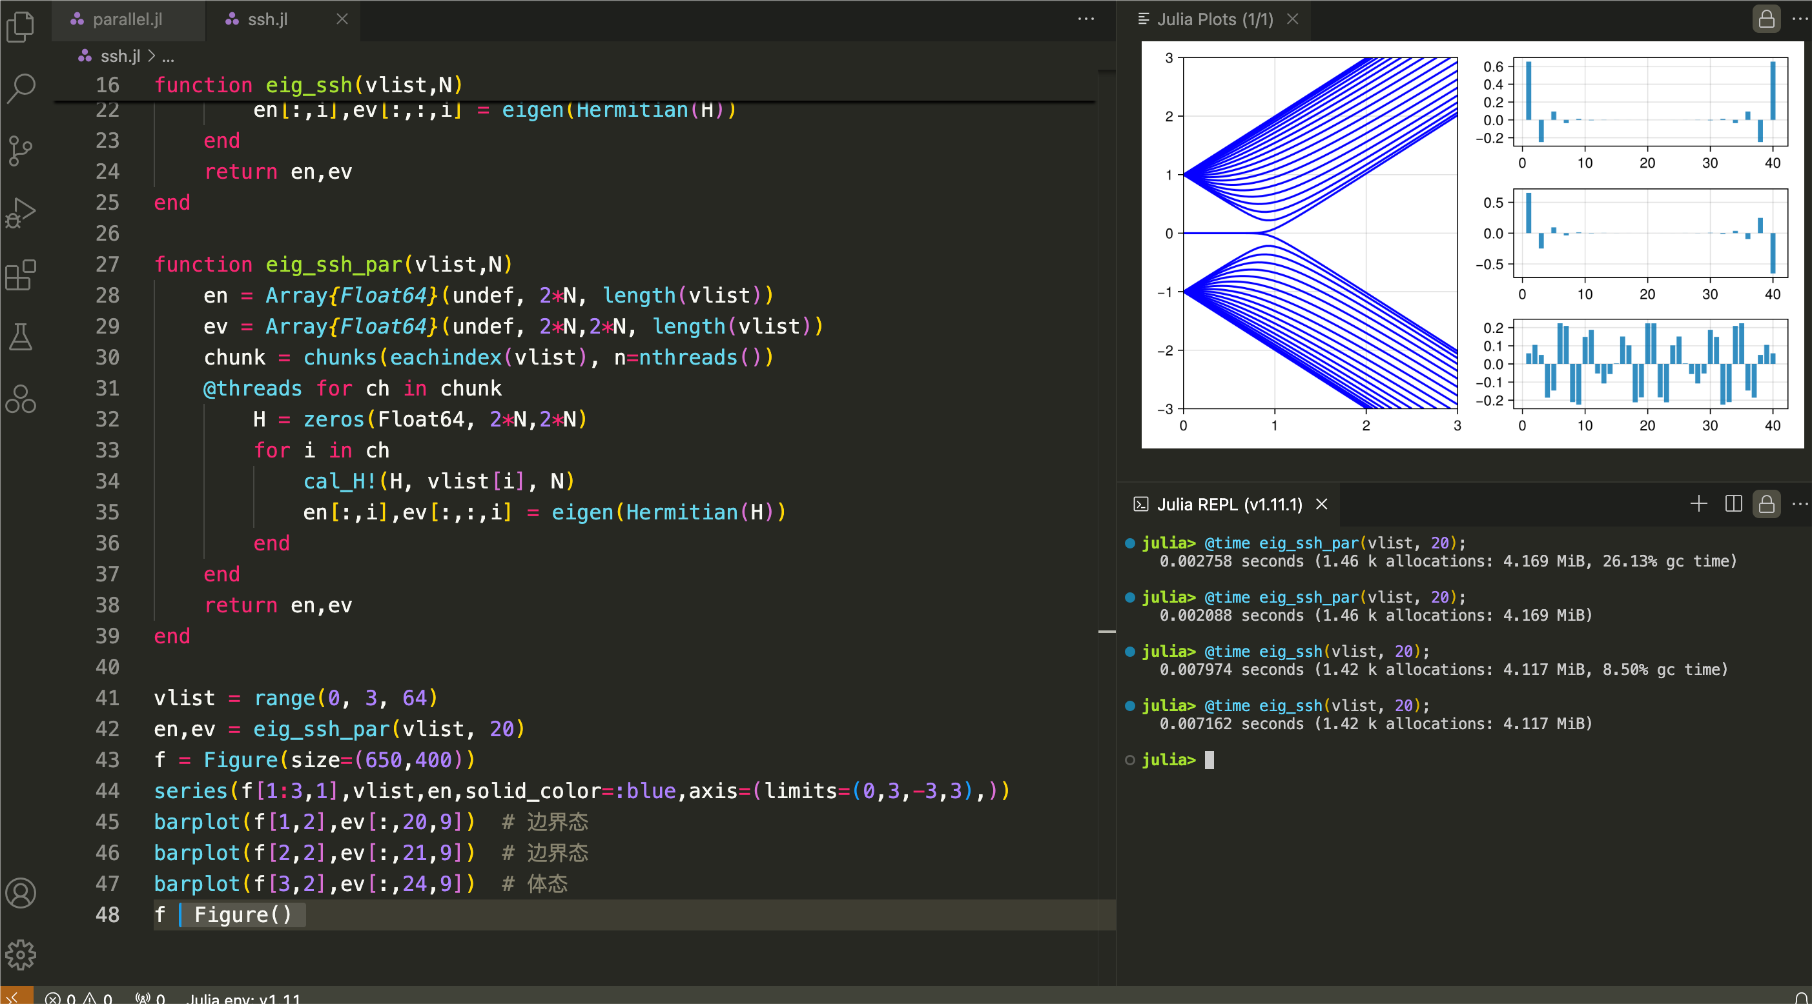Select the Julia Plots (1/1) tab
The image size is (1812, 1004).
click(1214, 19)
